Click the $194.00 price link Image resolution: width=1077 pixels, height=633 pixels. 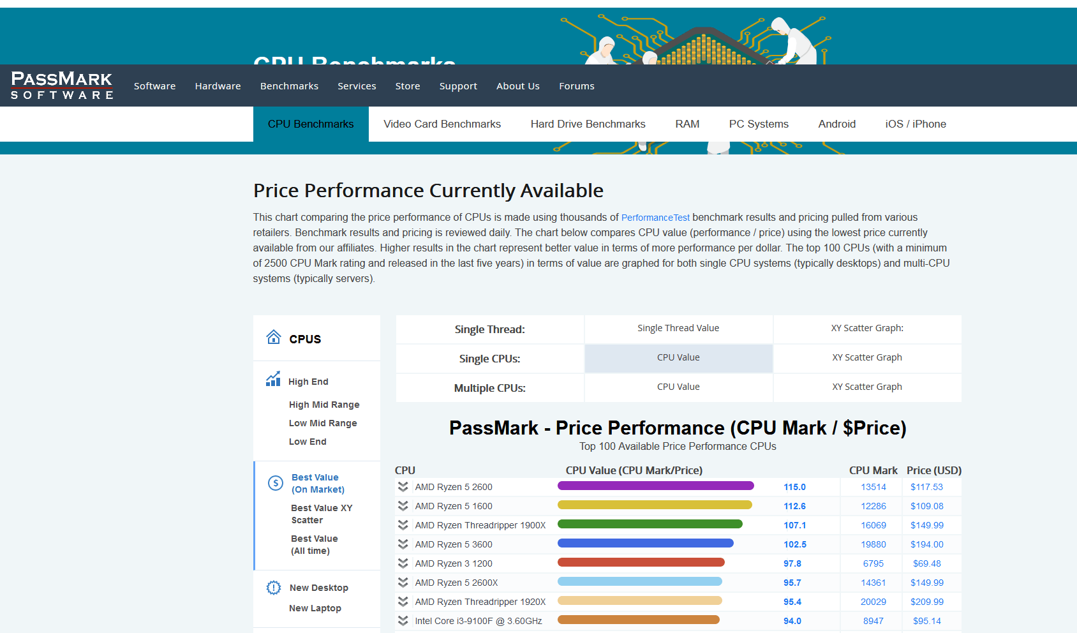coord(926,544)
